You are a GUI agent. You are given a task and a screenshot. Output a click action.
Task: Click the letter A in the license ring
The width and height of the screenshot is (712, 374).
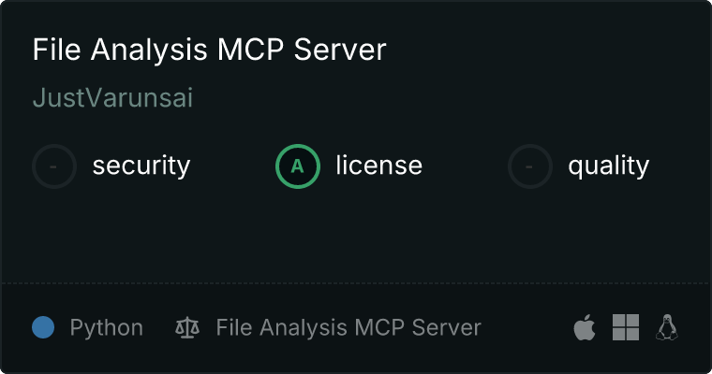pyautogui.click(x=297, y=166)
